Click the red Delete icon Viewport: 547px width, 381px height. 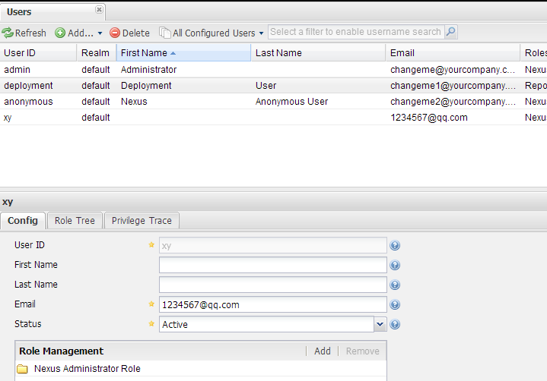pos(114,33)
